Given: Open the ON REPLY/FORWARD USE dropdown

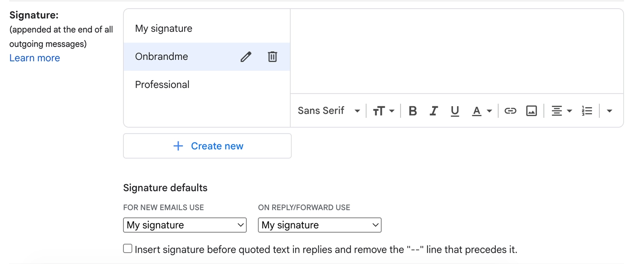Looking at the screenshot, I should pyautogui.click(x=319, y=225).
